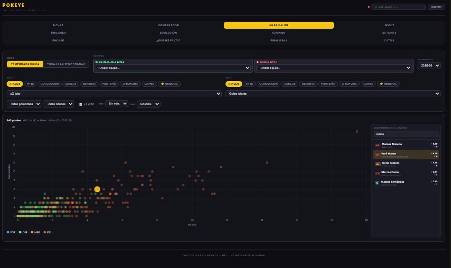This screenshot has height=268, width=451.
Task: Open the 'xG total' metric dropdown
Action: (114, 94)
